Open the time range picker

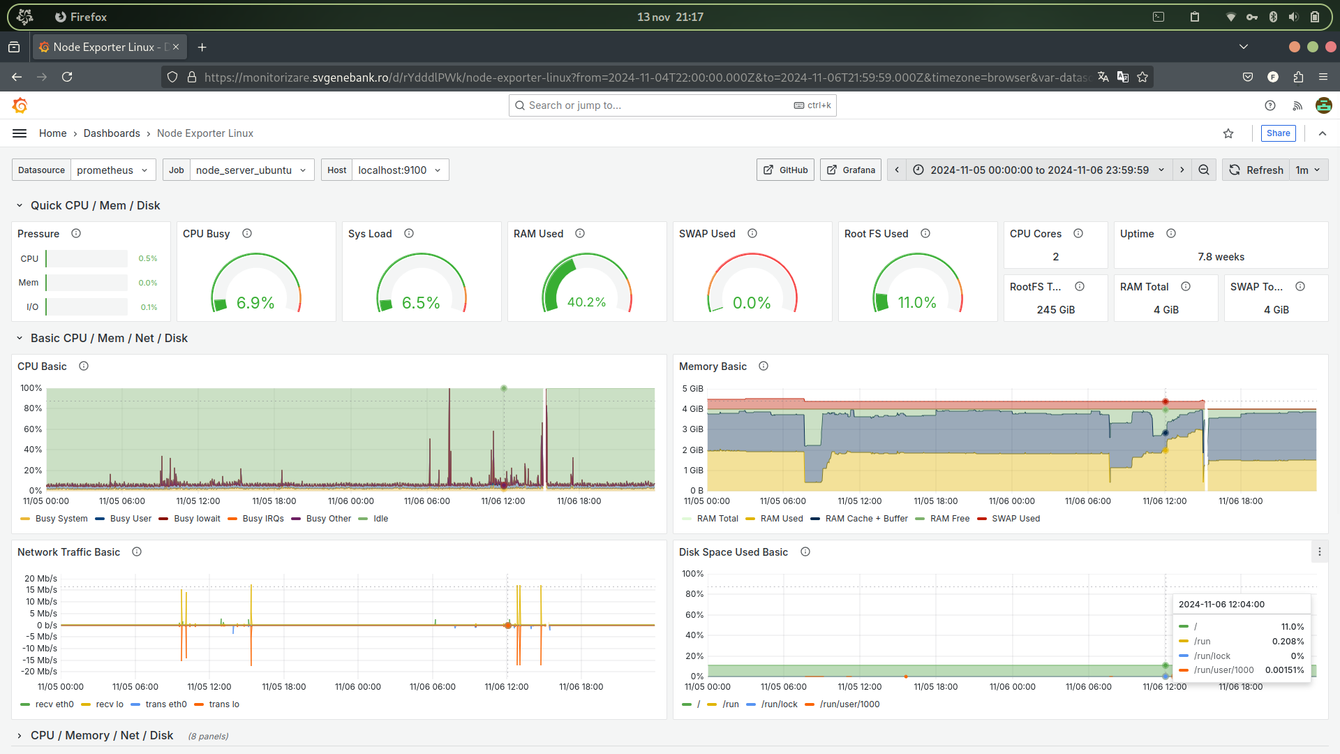tap(1039, 170)
